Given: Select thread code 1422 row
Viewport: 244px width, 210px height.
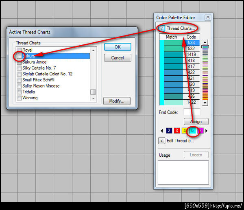Looking at the screenshot, I should pos(180,103).
